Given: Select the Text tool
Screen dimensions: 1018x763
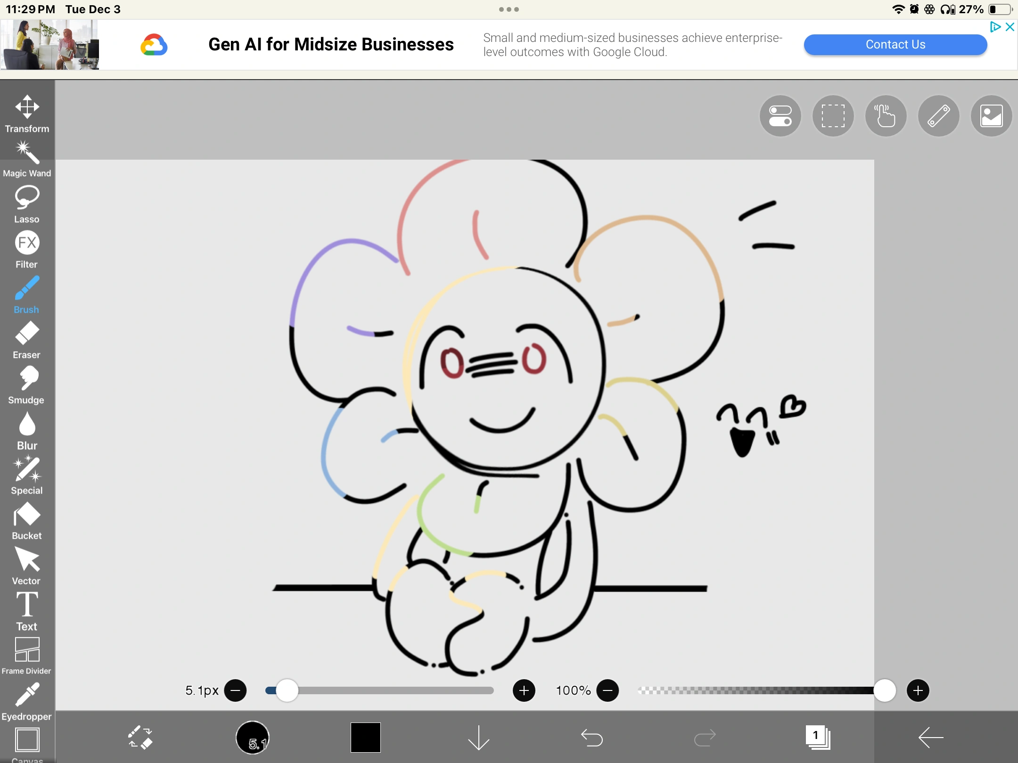Looking at the screenshot, I should pyautogui.click(x=27, y=611).
